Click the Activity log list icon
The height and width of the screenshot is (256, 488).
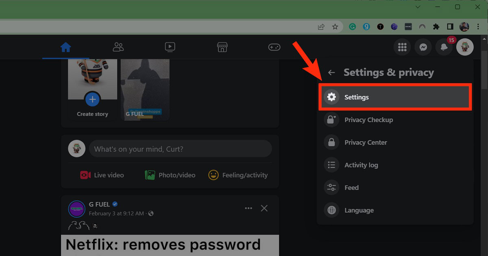331,165
